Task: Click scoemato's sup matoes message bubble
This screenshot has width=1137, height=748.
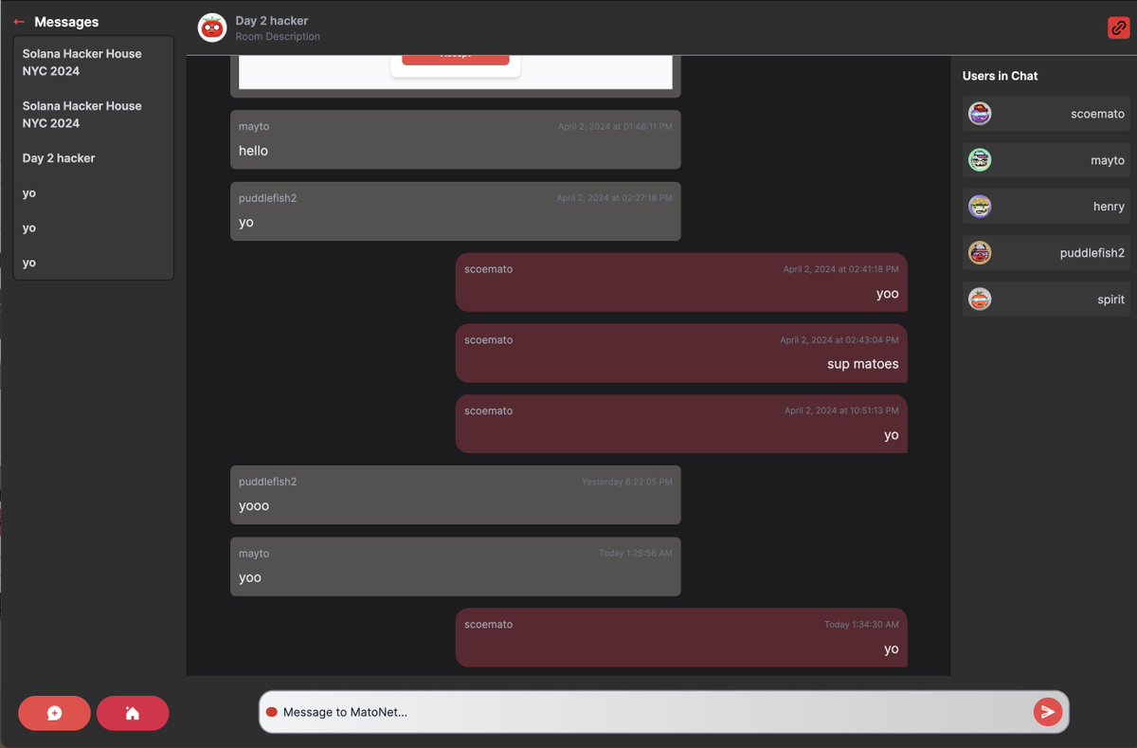Action: (681, 352)
